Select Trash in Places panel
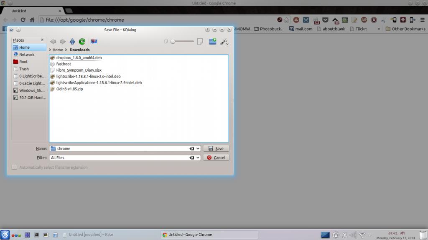 click(x=24, y=69)
